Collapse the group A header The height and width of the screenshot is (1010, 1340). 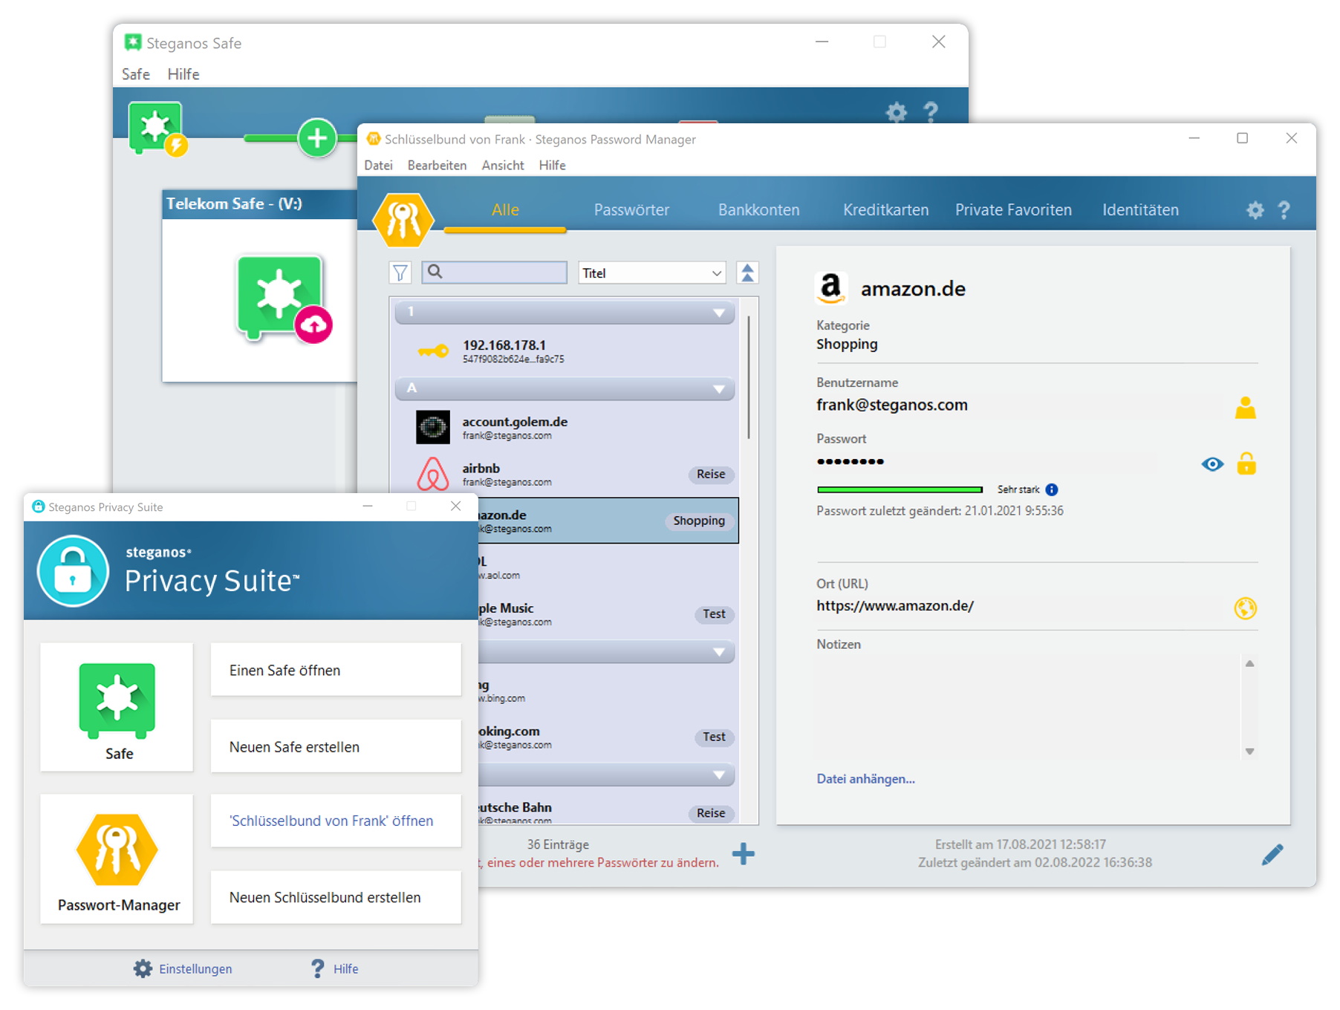click(565, 388)
